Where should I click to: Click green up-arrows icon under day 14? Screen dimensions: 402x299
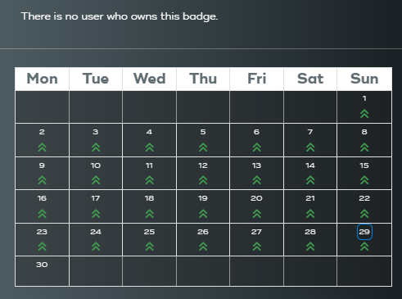310,180
